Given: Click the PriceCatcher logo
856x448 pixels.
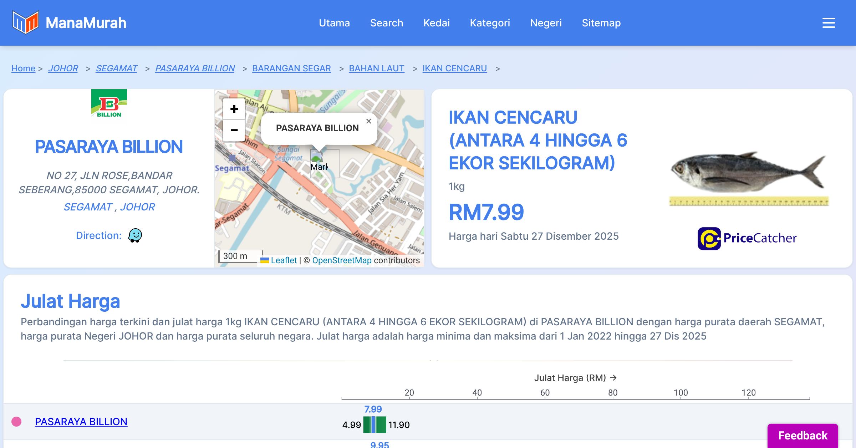Looking at the screenshot, I should (x=747, y=238).
